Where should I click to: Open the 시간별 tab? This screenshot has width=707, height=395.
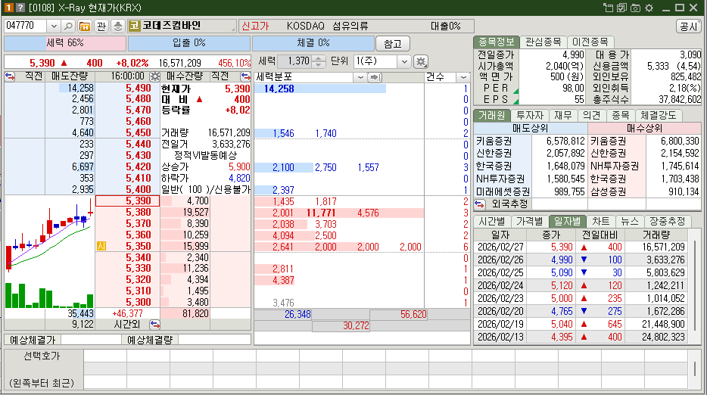point(492,222)
